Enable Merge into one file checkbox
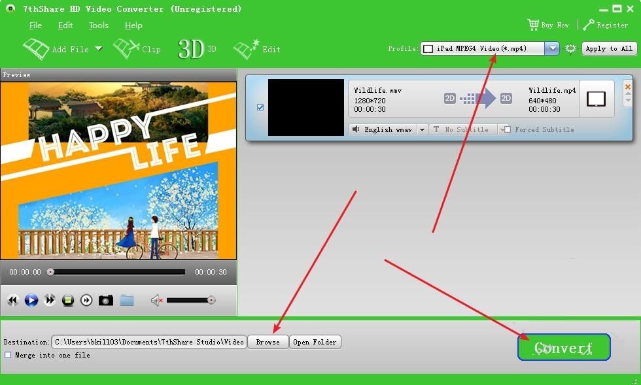 [x=8, y=355]
